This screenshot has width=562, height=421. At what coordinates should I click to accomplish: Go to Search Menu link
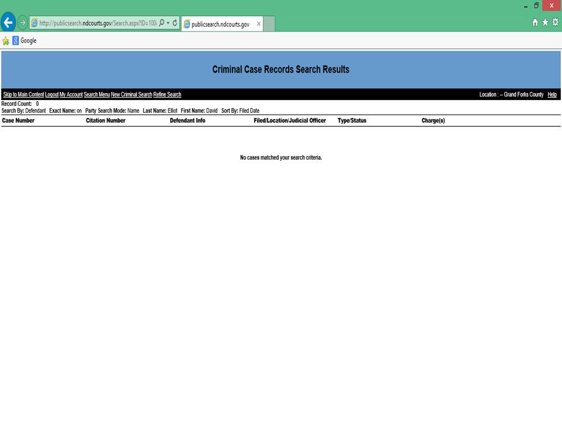(97, 95)
